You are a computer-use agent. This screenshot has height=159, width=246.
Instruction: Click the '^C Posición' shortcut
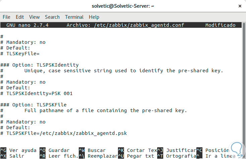213,150
